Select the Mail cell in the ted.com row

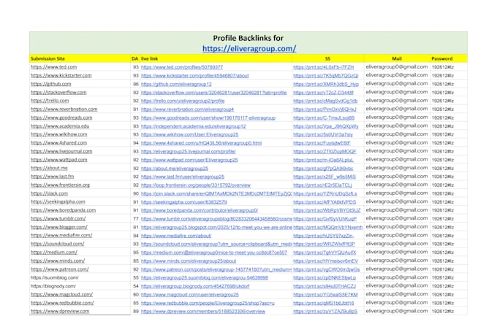(397, 67)
